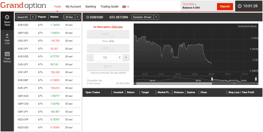Click the Close column header
This screenshot has height=132, width=263.
click(204, 92)
